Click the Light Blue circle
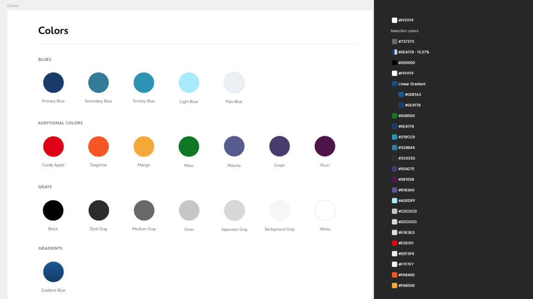Viewport: 533px width, 299px height. click(x=189, y=83)
